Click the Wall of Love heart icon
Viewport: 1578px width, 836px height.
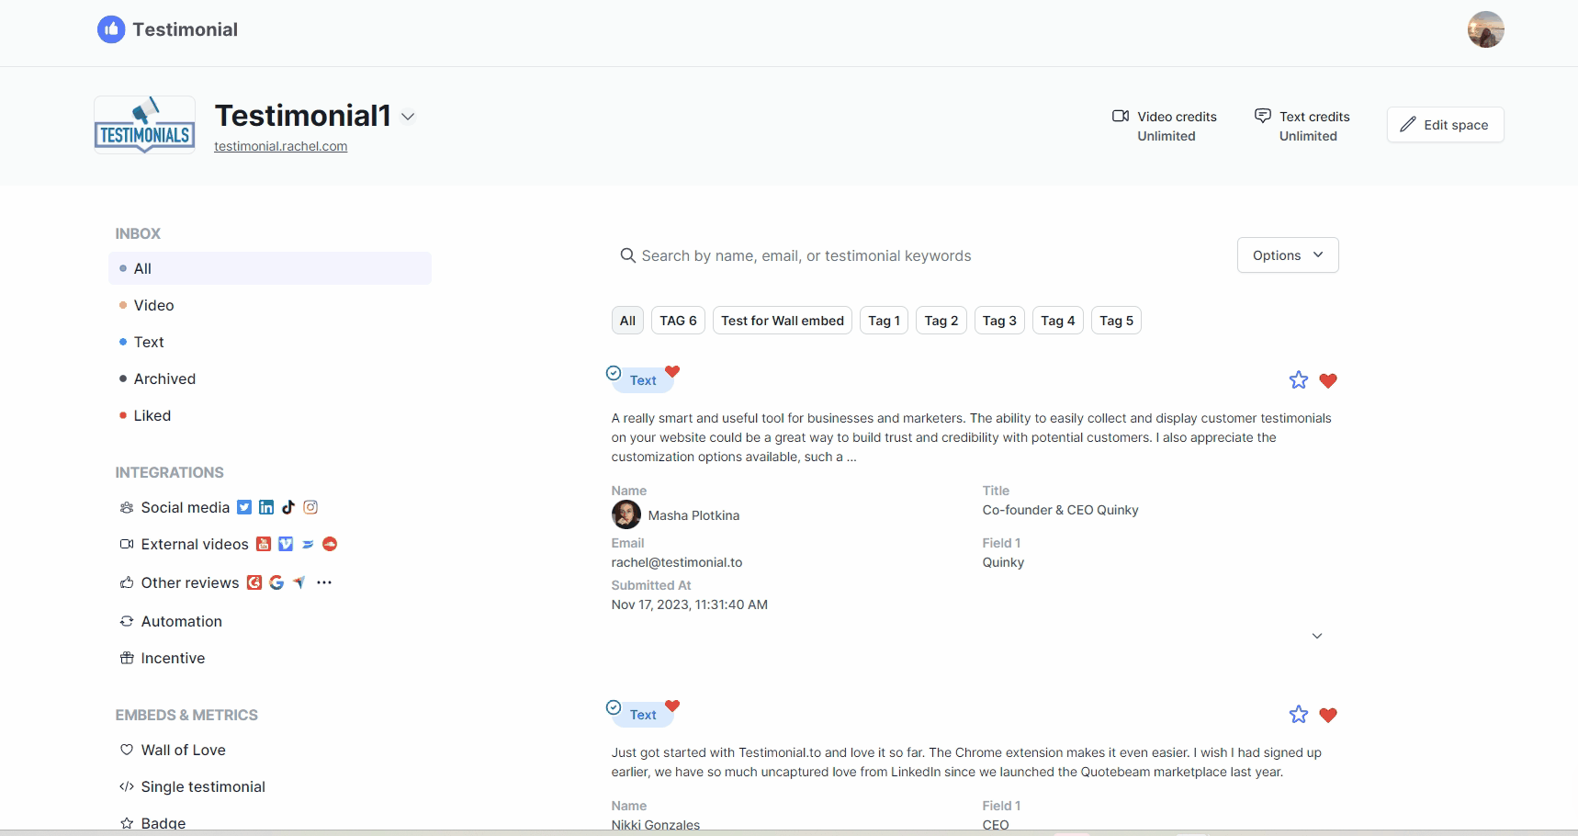point(127,750)
